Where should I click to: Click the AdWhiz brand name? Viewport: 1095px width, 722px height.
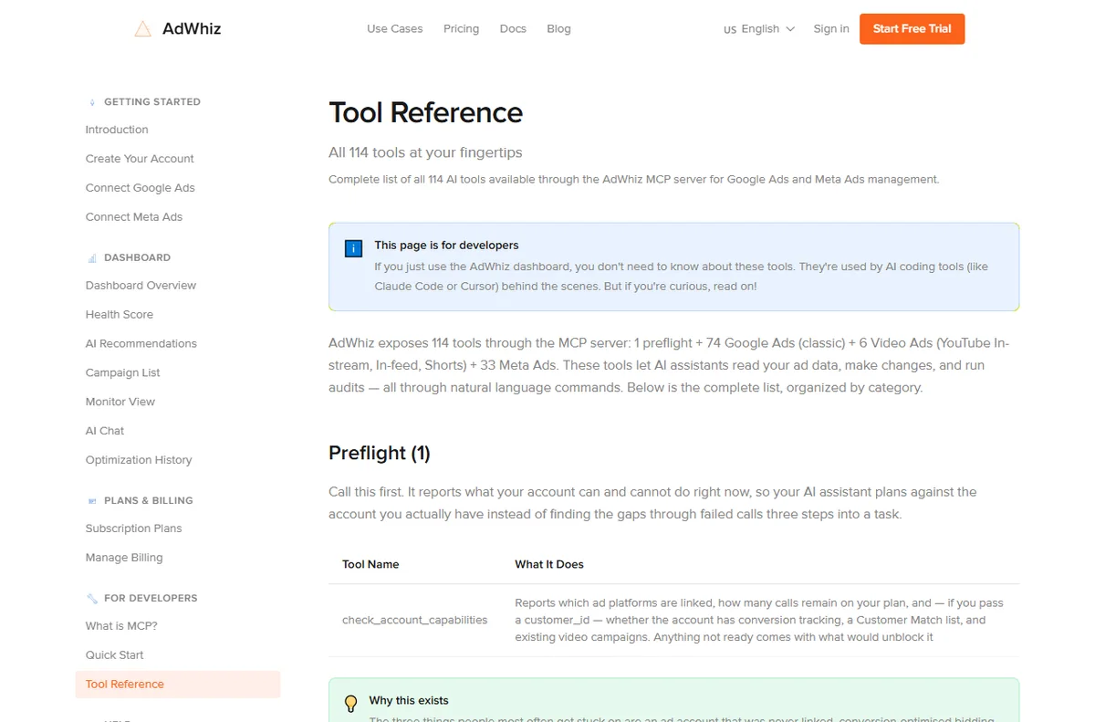192,28
